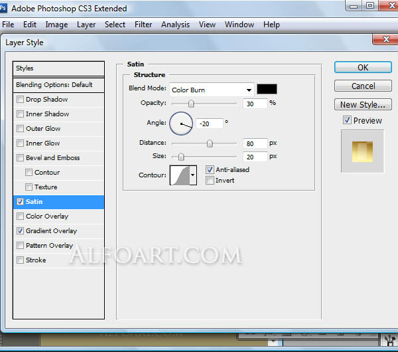
Task: Minimize the Photoshop window
Action: point(354,5)
